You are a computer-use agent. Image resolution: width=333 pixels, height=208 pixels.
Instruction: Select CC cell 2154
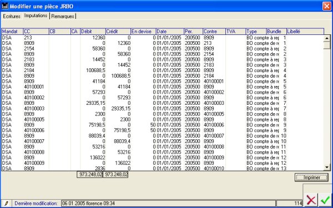tap(29, 49)
